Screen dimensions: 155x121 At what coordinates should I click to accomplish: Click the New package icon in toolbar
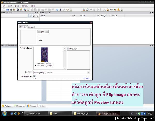point(4,10)
